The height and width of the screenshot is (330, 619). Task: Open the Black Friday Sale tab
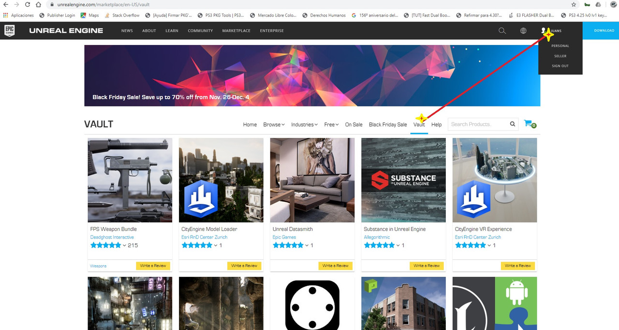(388, 125)
